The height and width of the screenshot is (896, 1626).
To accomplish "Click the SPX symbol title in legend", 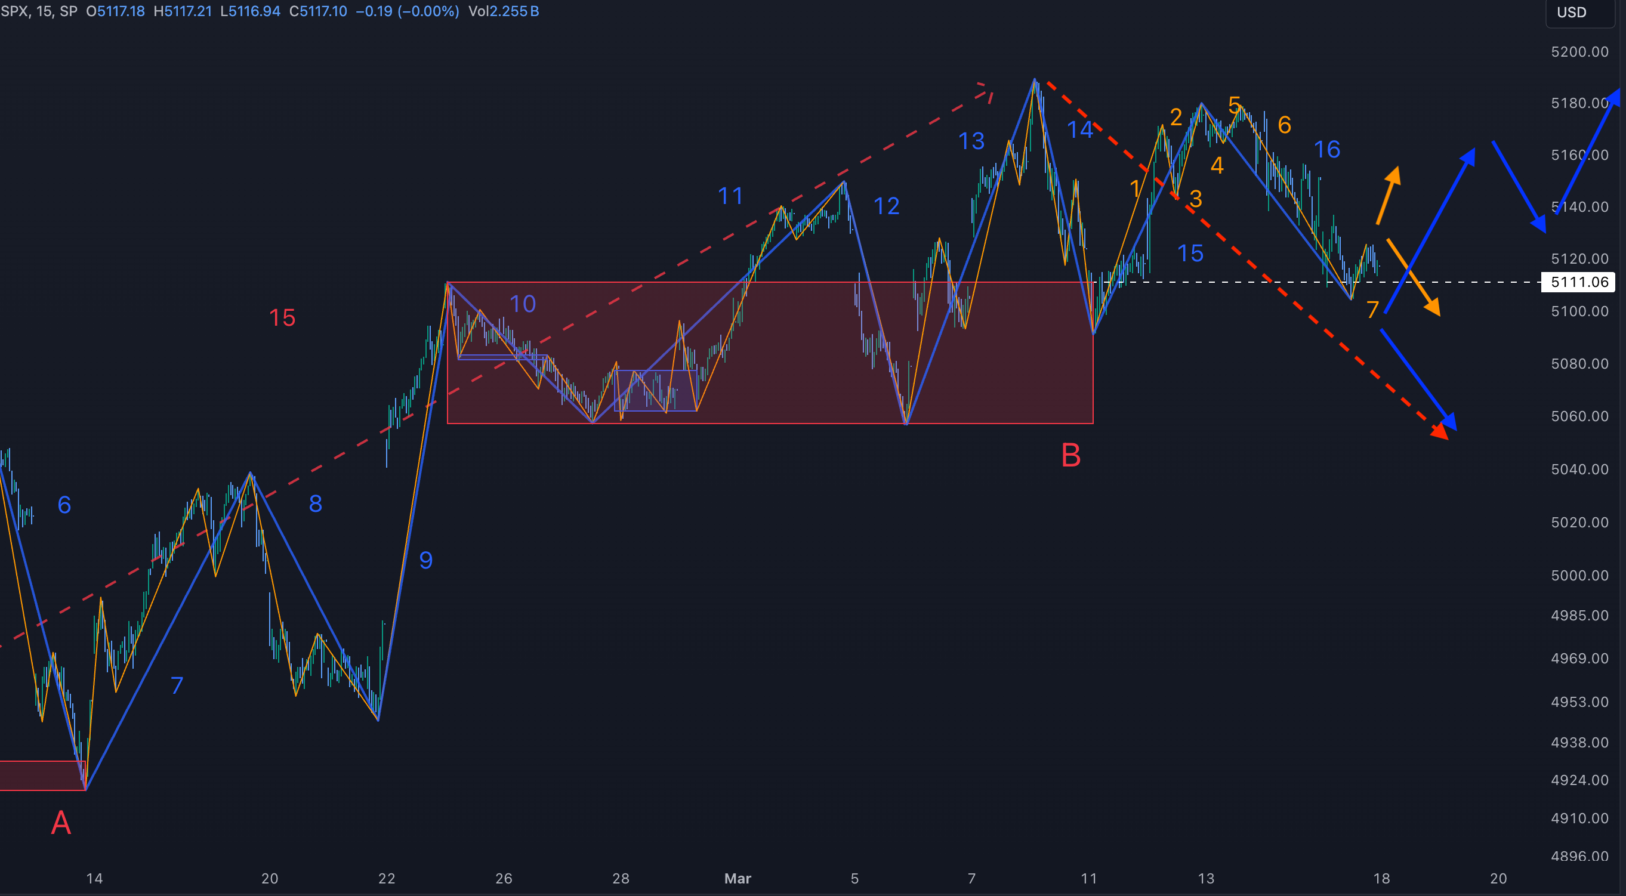I will click(x=14, y=11).
